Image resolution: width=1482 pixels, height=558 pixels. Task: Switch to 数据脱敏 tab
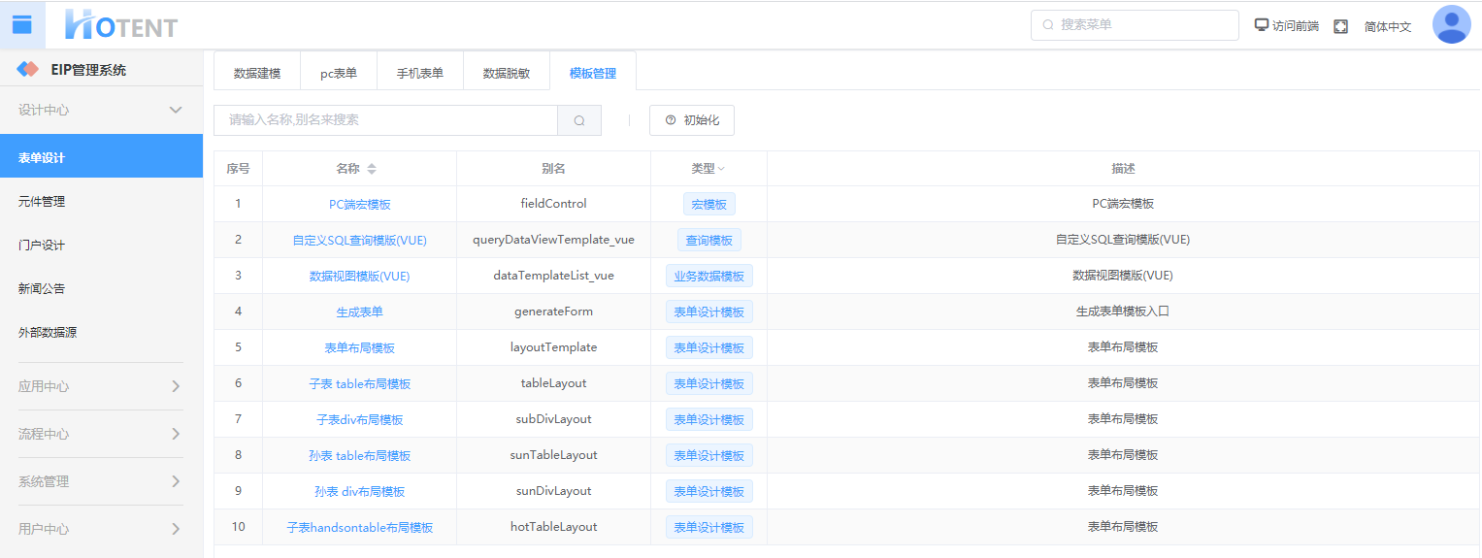[x=507, y=73]
